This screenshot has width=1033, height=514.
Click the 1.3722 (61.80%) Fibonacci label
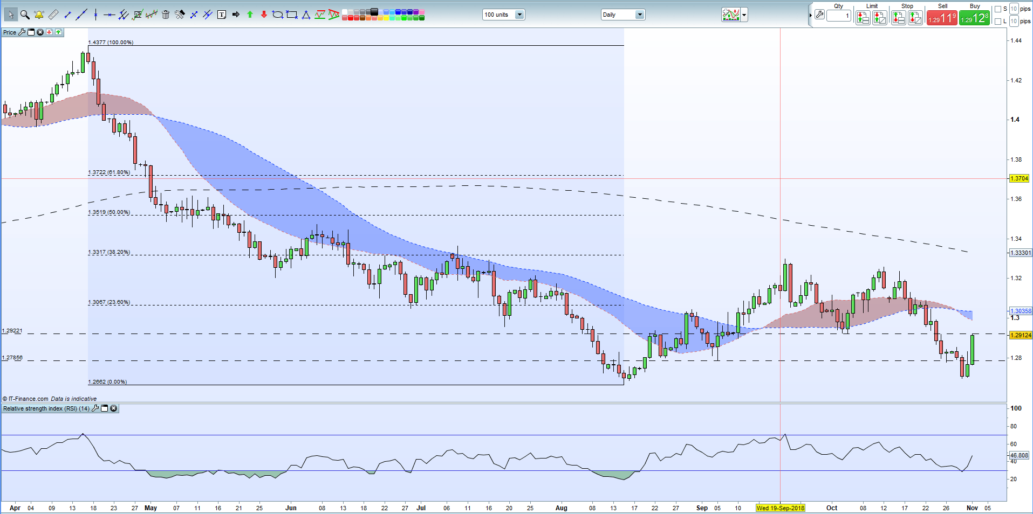109,172
